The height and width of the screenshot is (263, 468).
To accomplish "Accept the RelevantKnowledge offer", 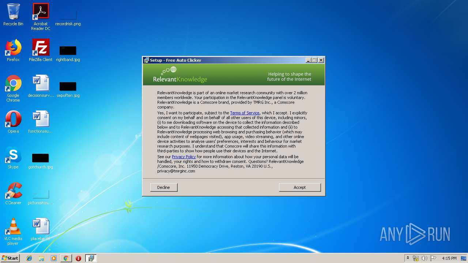I will [x=300, y=187].
